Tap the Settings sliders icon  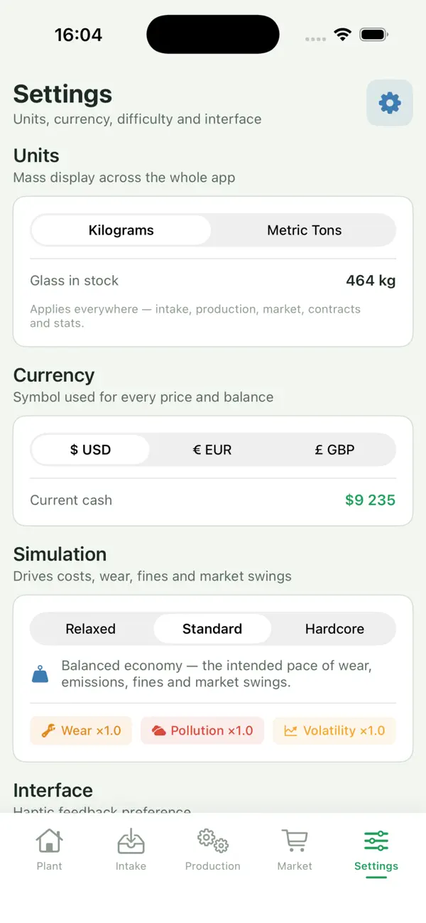coord(376,841)
